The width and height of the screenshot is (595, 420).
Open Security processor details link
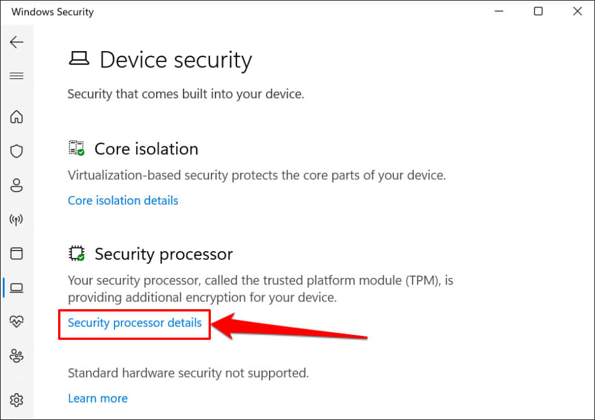point(135,323)
